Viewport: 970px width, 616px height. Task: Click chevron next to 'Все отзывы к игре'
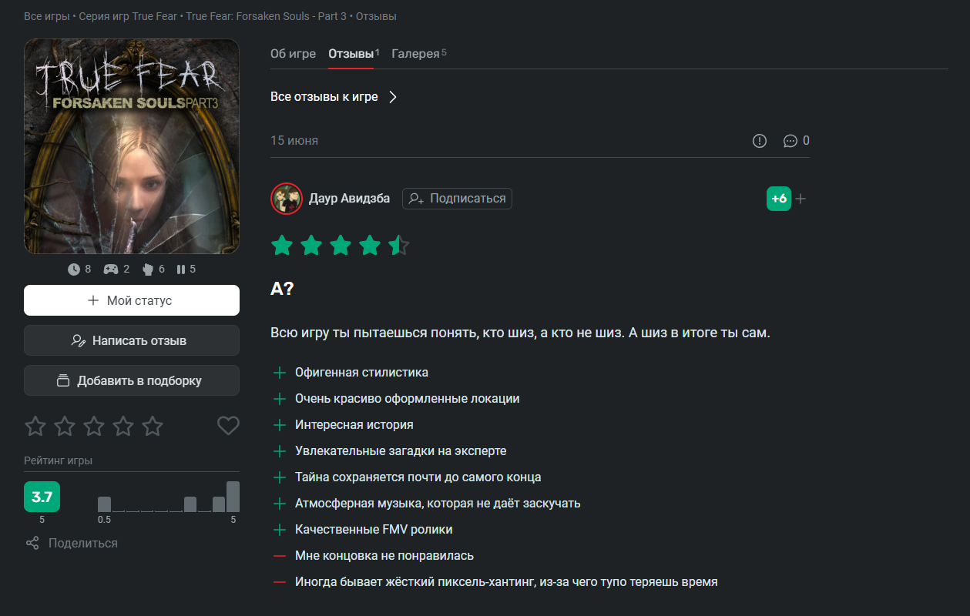pyautogui.click(x=392, y=97)
